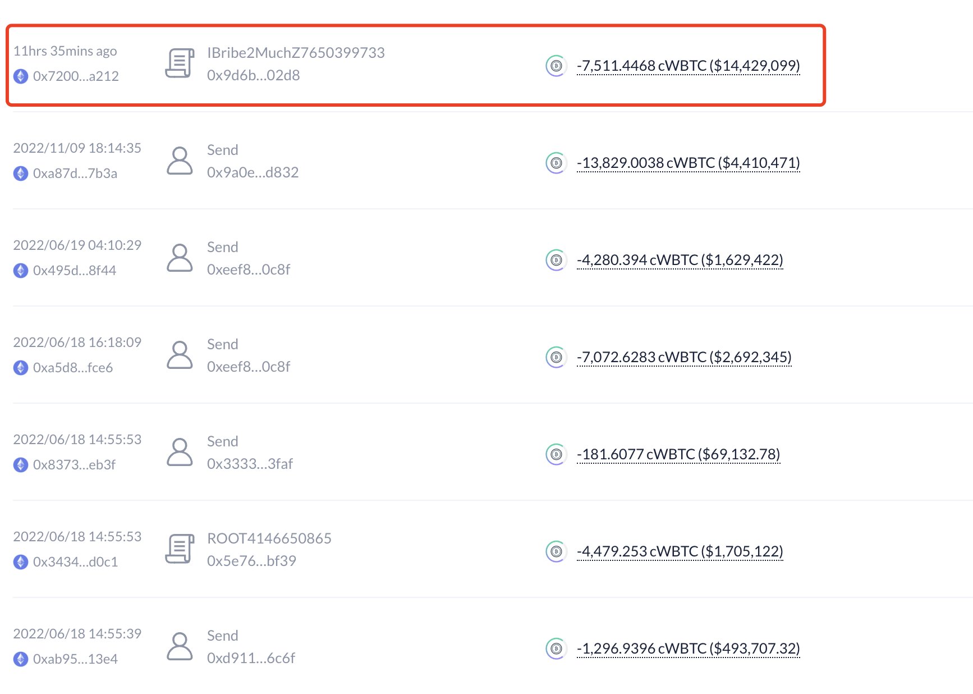Click the 2022/06/18 16:18:09 timestamp
Screen dimensions: 973x694
[77, 343]
